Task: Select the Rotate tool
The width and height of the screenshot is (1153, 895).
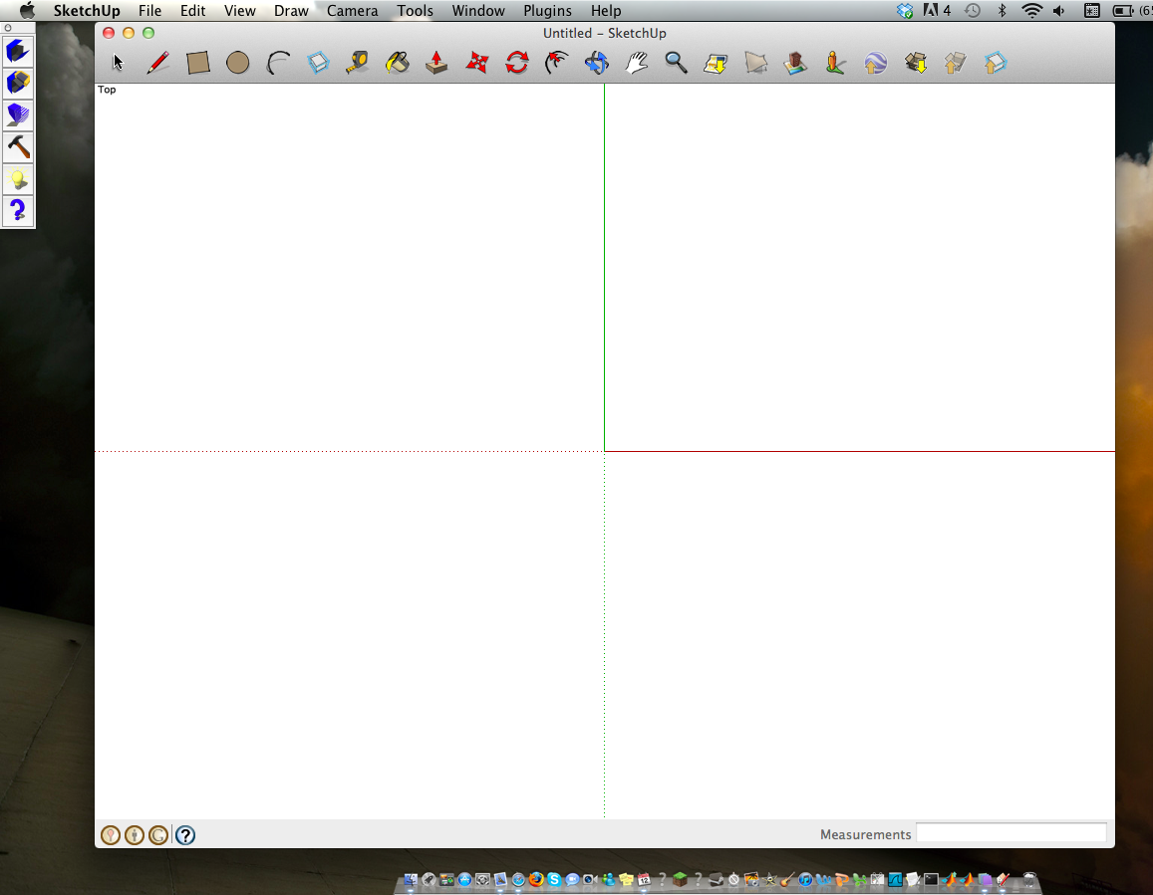Action: click(517, 63)
